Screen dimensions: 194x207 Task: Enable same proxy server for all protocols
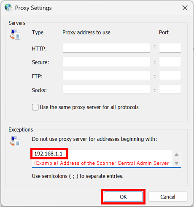point(35,107)
